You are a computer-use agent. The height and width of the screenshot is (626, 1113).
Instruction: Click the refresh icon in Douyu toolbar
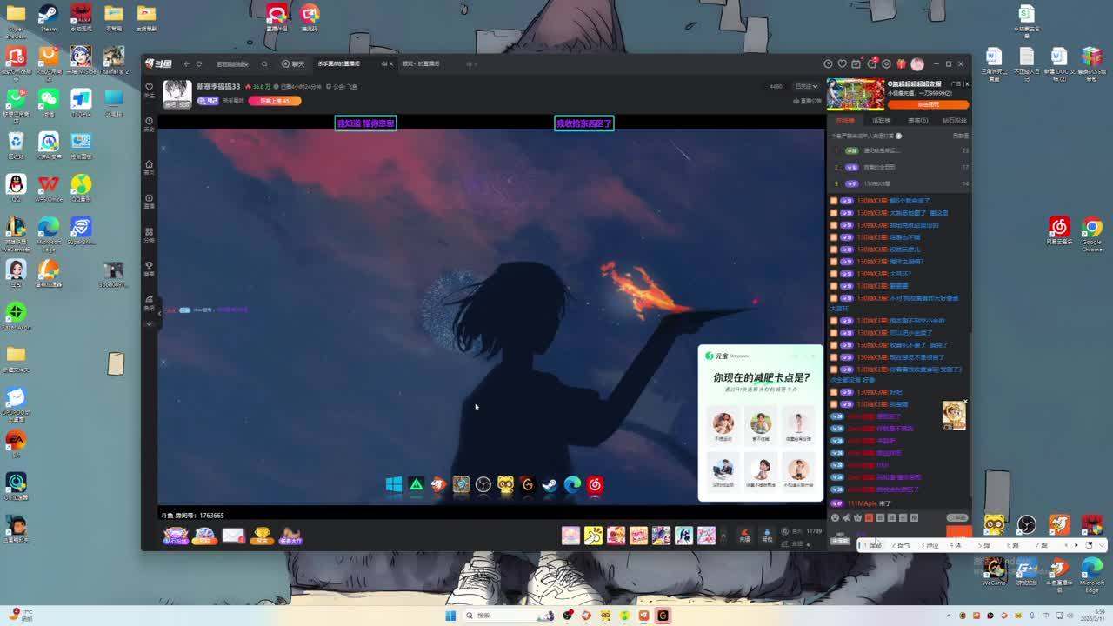199,63
